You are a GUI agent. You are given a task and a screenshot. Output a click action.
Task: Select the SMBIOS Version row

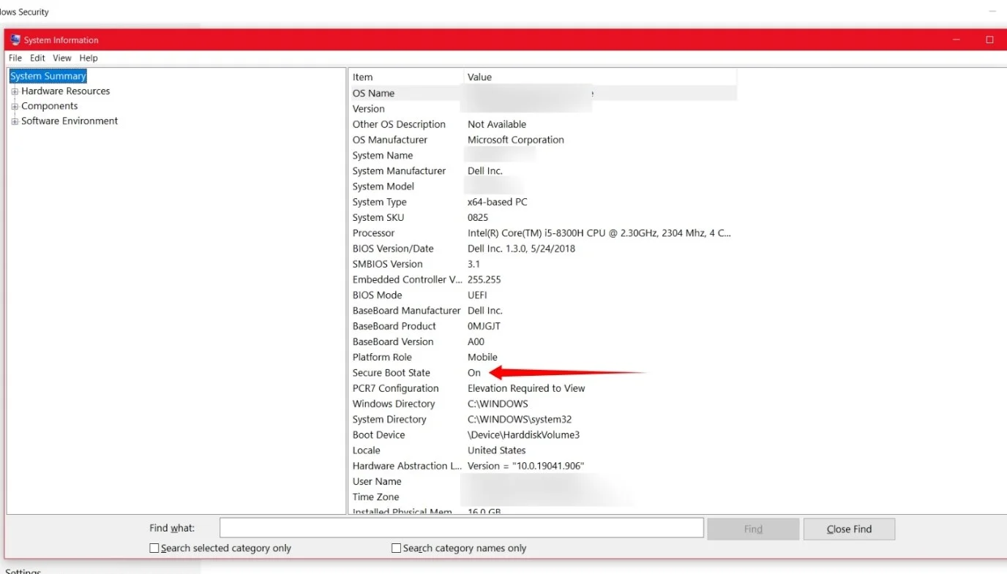[543, 264]
